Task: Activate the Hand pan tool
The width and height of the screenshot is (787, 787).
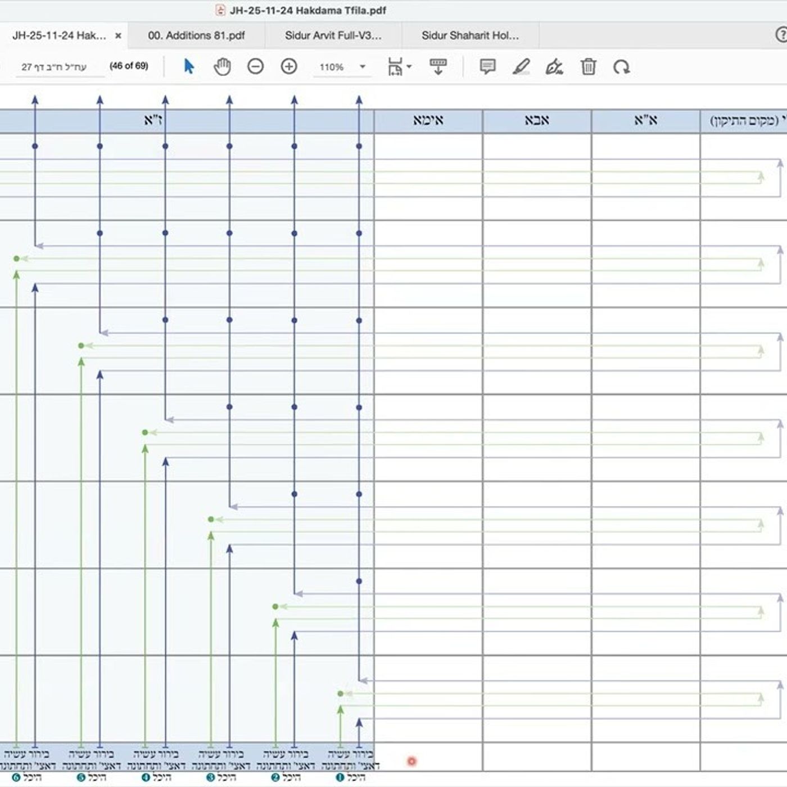Action: pyautogui.click(x=222, y=67)
